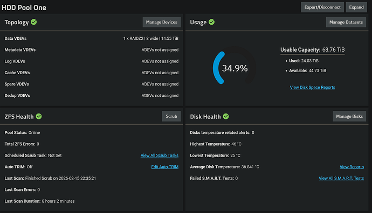Click 'Disks temperature related alerts: 0' row
Image resolution: width=372 pixels, height=213 pixels.
tap(222, 132)
